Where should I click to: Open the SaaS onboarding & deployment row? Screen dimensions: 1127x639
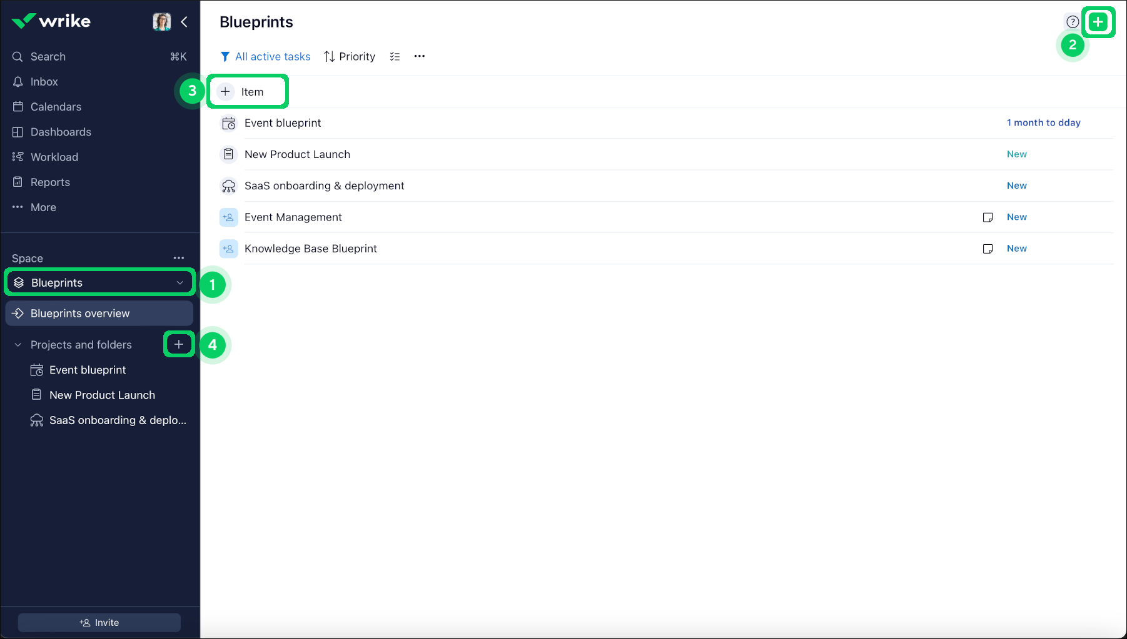pyautogui.click(x=667, y=186)
